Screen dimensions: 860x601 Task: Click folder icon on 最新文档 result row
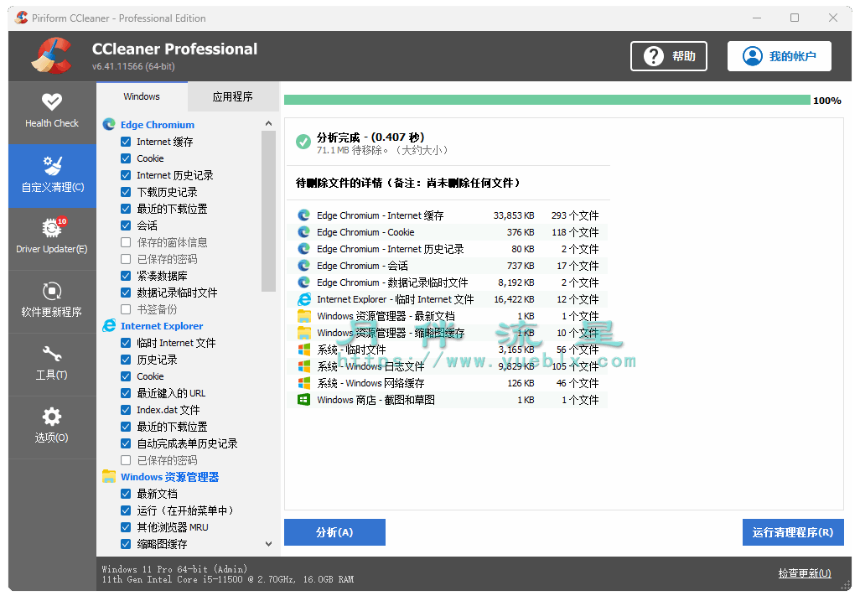coord(304,316)
